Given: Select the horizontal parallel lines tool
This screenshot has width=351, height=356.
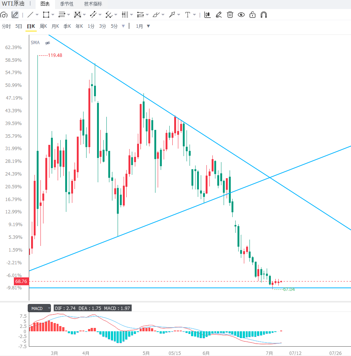Looking at the screenshot, I should pos(62,15).
